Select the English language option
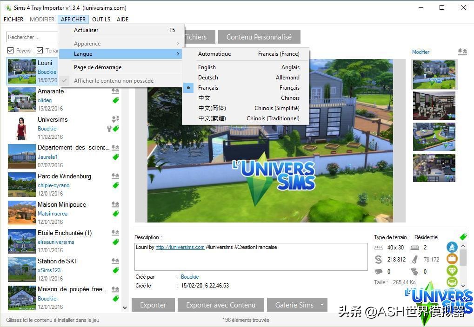This screenshot has height=327, width=474. click(246, 67)
